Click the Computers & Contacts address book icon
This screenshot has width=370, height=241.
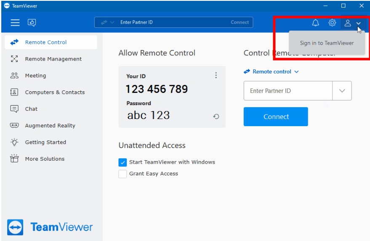tap(14, 92)
